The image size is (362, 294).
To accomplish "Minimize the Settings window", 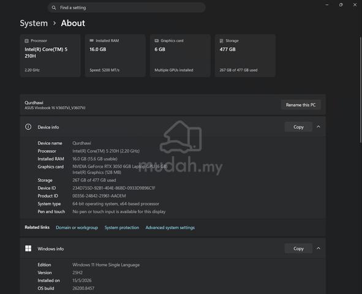I will [x=327, y=5].
